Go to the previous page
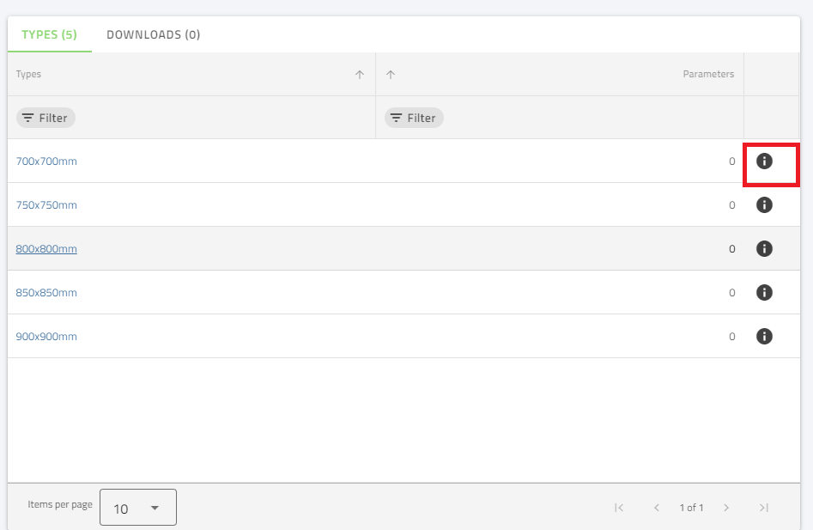Viewport: 813px width, 530px height. (656, 508)
